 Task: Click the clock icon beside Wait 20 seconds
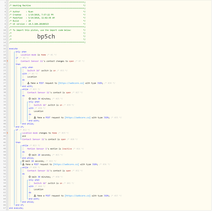pos(30,155)
